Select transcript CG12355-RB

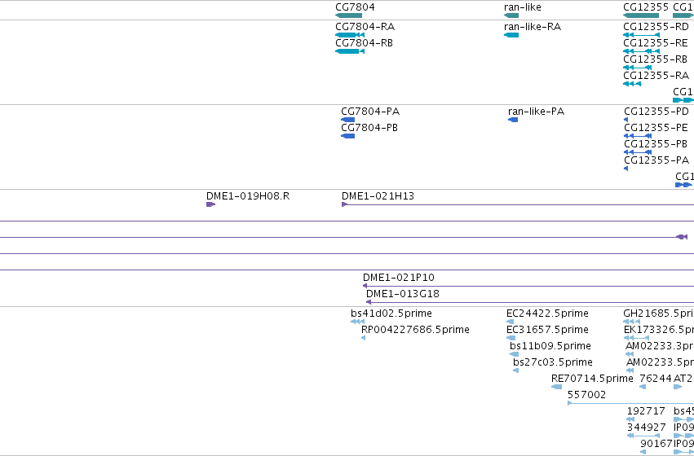[638, 68]
